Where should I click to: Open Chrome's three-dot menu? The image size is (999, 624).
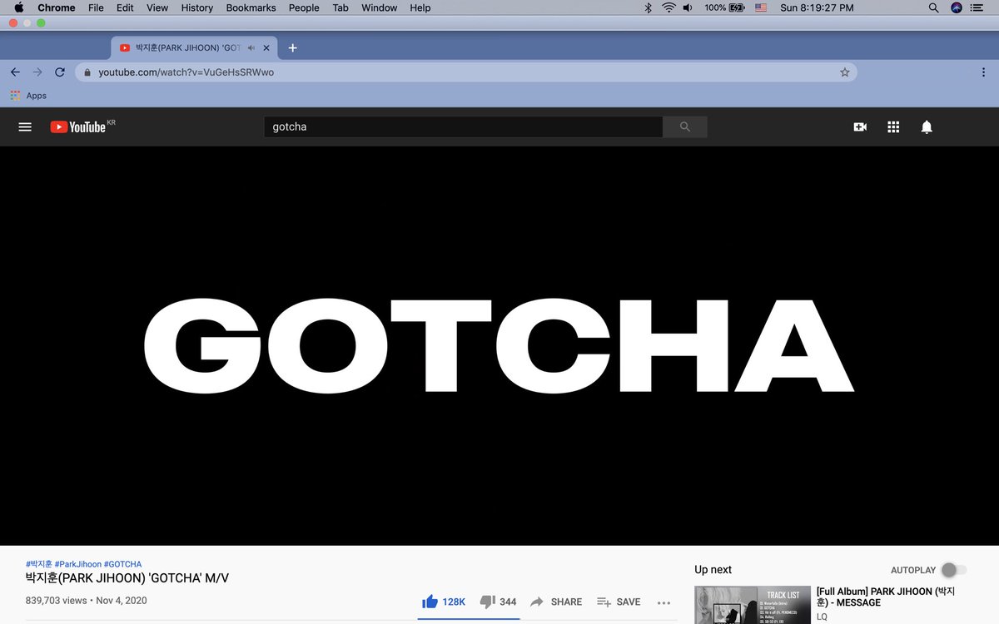[983, 72]
